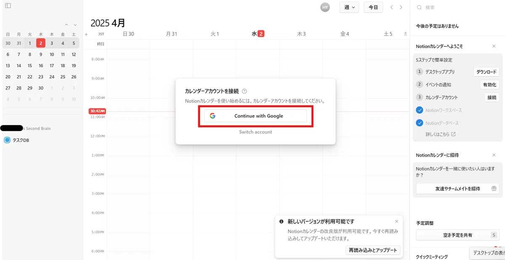Image resolution: width=505 pixels, height=260 pixels.
Task: Click the 金 4 column header
Action: tap(345, 34)
